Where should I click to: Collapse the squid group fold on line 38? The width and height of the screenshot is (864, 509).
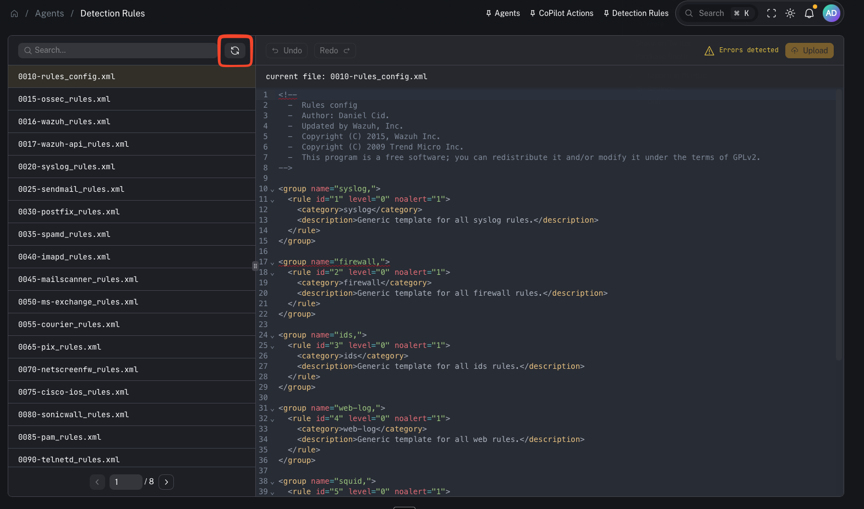(x=272, y=482)
